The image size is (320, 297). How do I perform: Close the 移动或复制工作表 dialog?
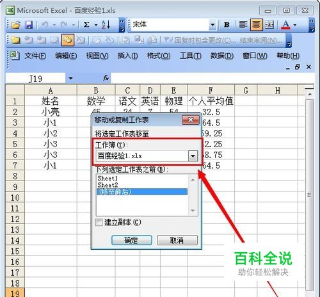[191, 120]
